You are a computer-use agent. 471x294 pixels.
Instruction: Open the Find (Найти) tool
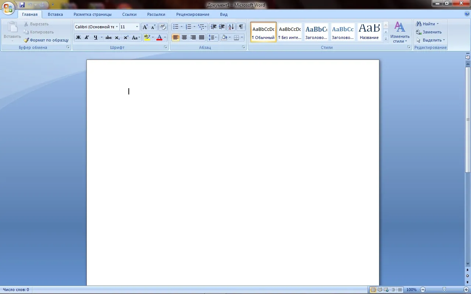tap(427, 24)
